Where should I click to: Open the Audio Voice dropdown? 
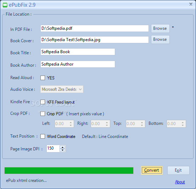(62, 89)
